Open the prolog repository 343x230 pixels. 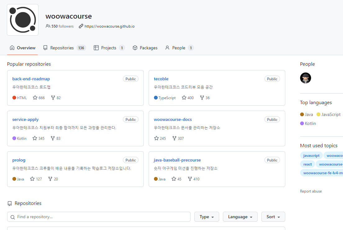[19, 160]
